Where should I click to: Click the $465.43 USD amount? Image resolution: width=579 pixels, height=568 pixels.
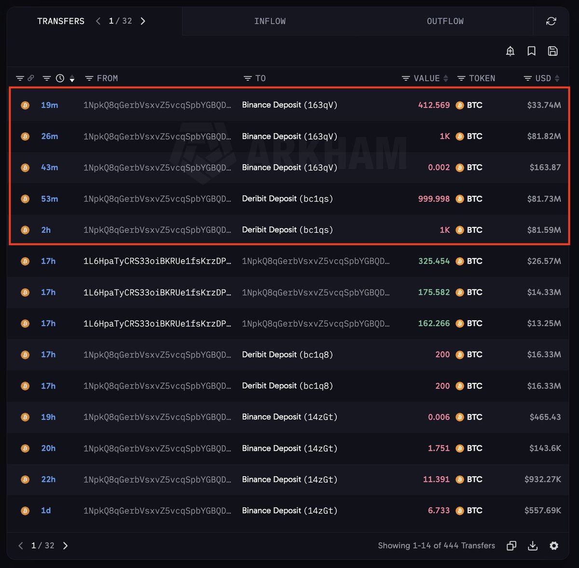coord(545,417)
